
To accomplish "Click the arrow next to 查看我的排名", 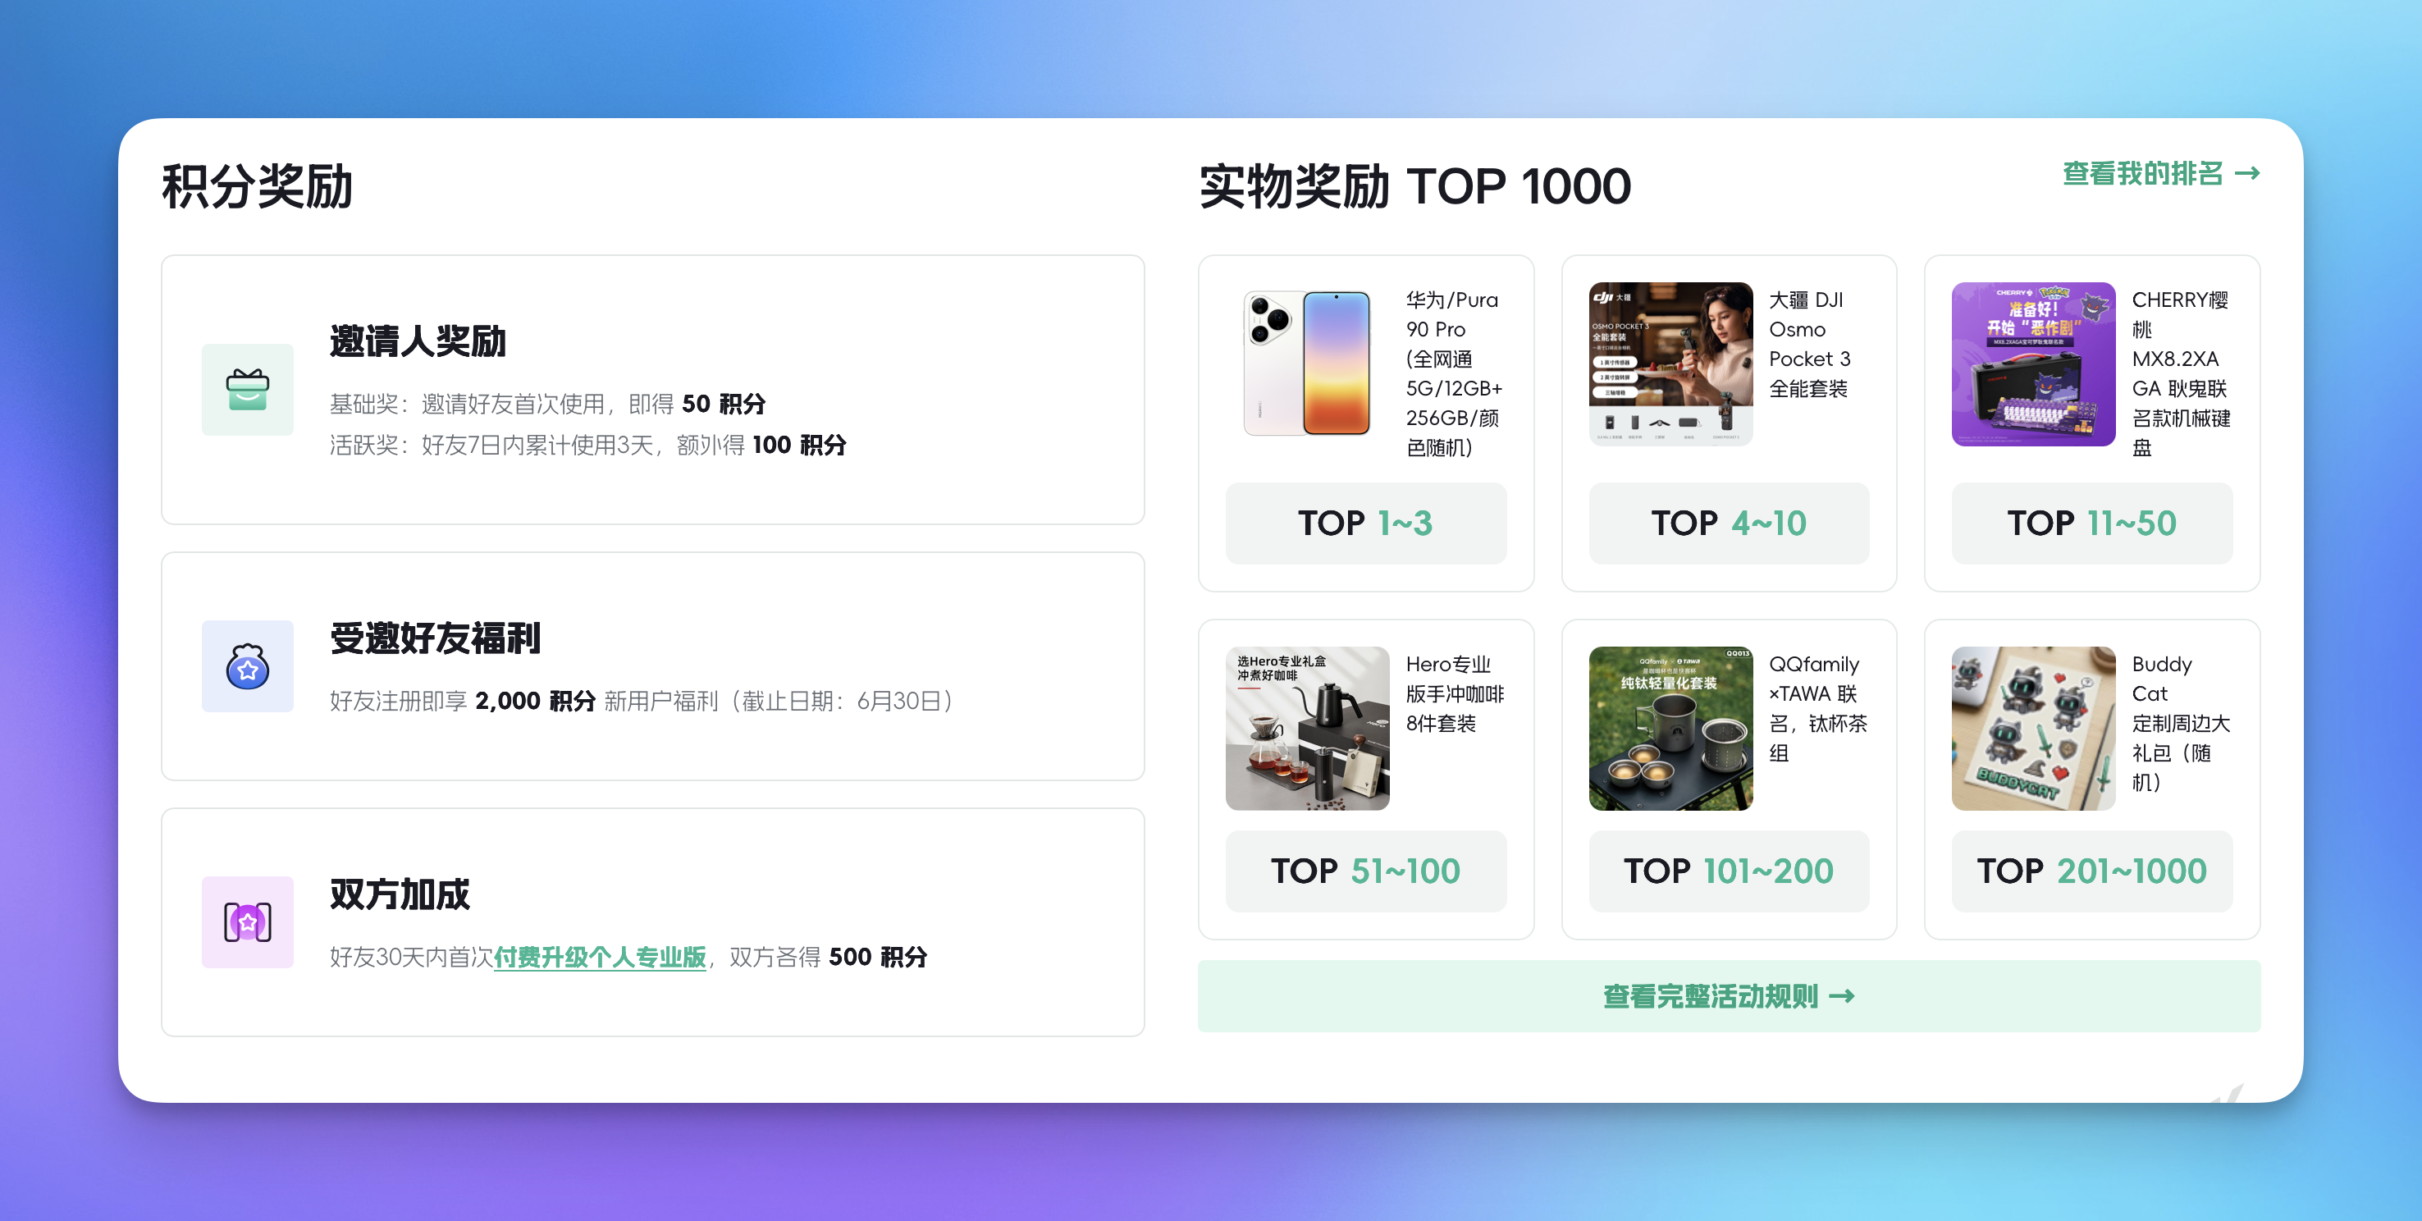I will [2247, 173].
